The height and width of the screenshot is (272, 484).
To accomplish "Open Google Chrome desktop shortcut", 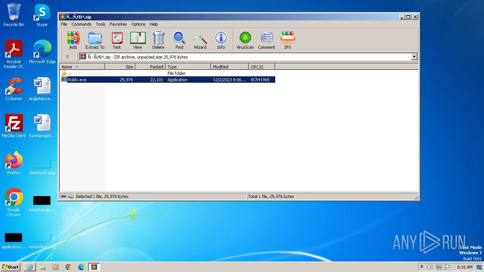I will [14, 202].
